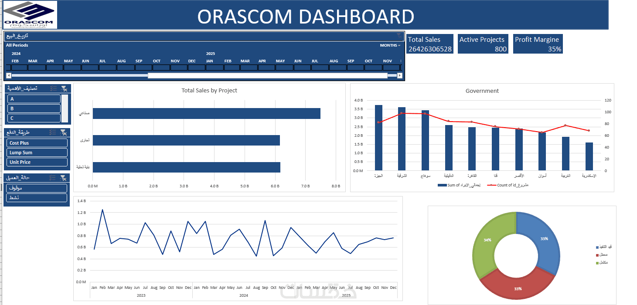Click the مكتمل donut legend entry
Image resolution: width=637 pixels, height=305 pixels.
click(601, 262)
